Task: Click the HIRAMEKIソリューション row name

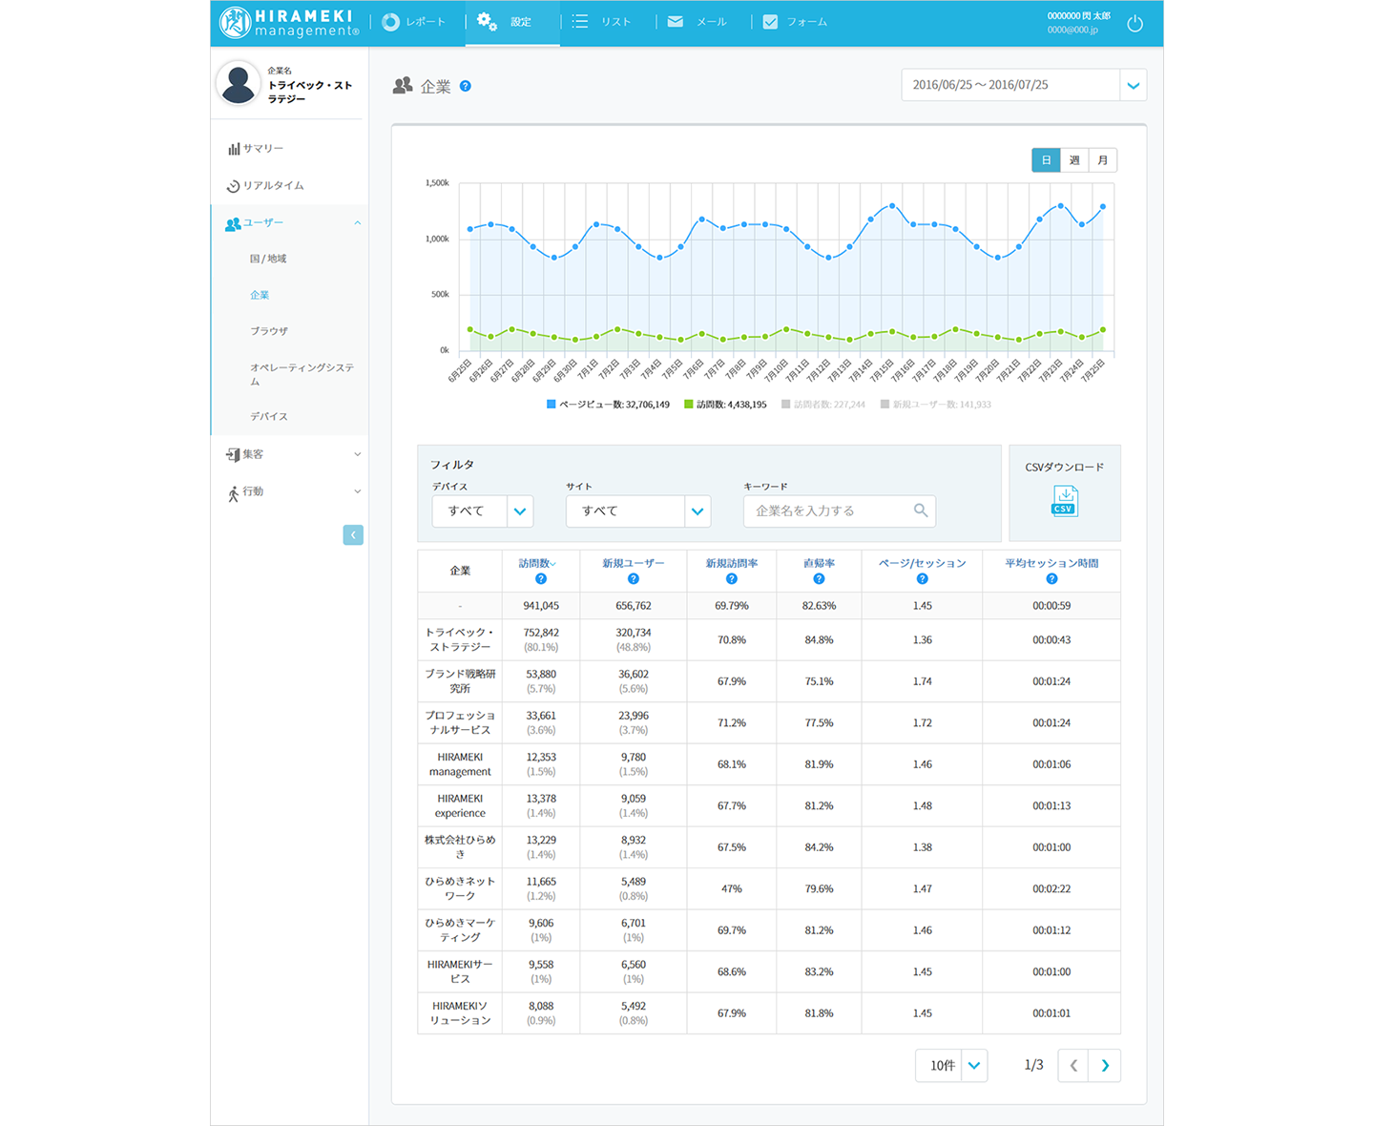Action: click(460, 1013)
